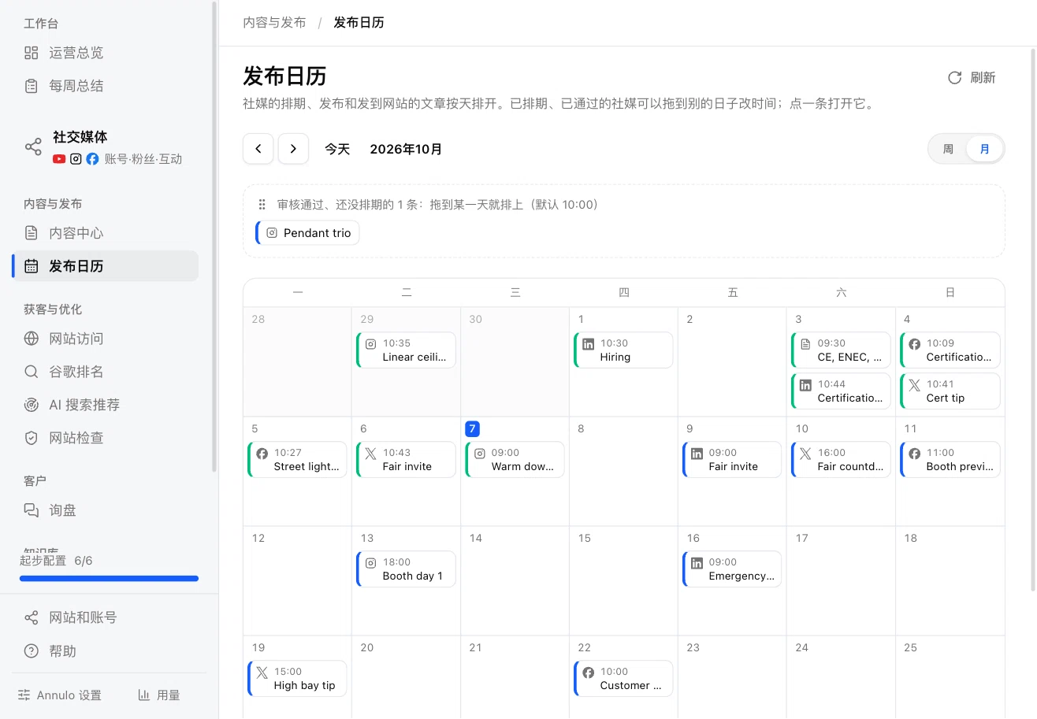Click the 询盘 chat bubbles icon
This screenshot has height=719, width=1037.
point(32,510)
